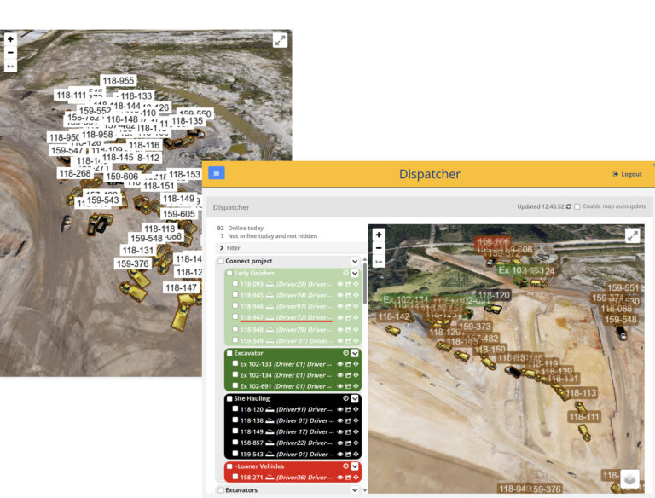Zoom in on the left aerial map

(10, 39)
